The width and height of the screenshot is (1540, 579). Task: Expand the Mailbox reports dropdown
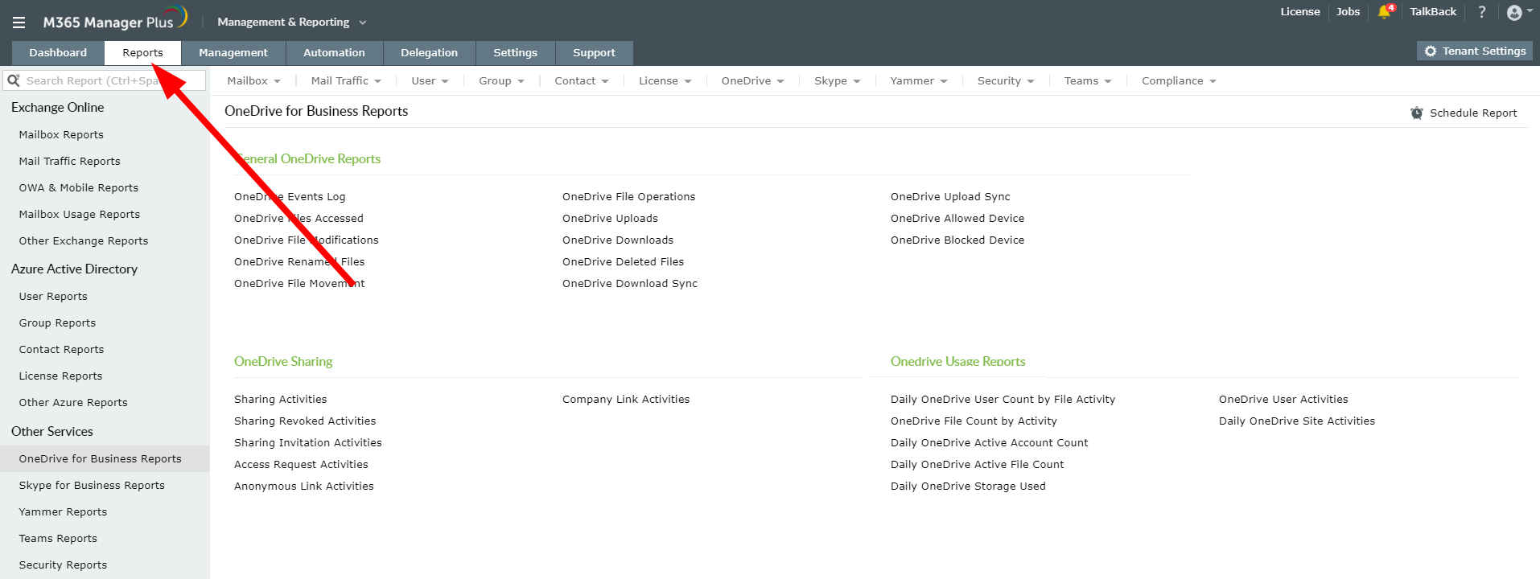click(253, 80)
